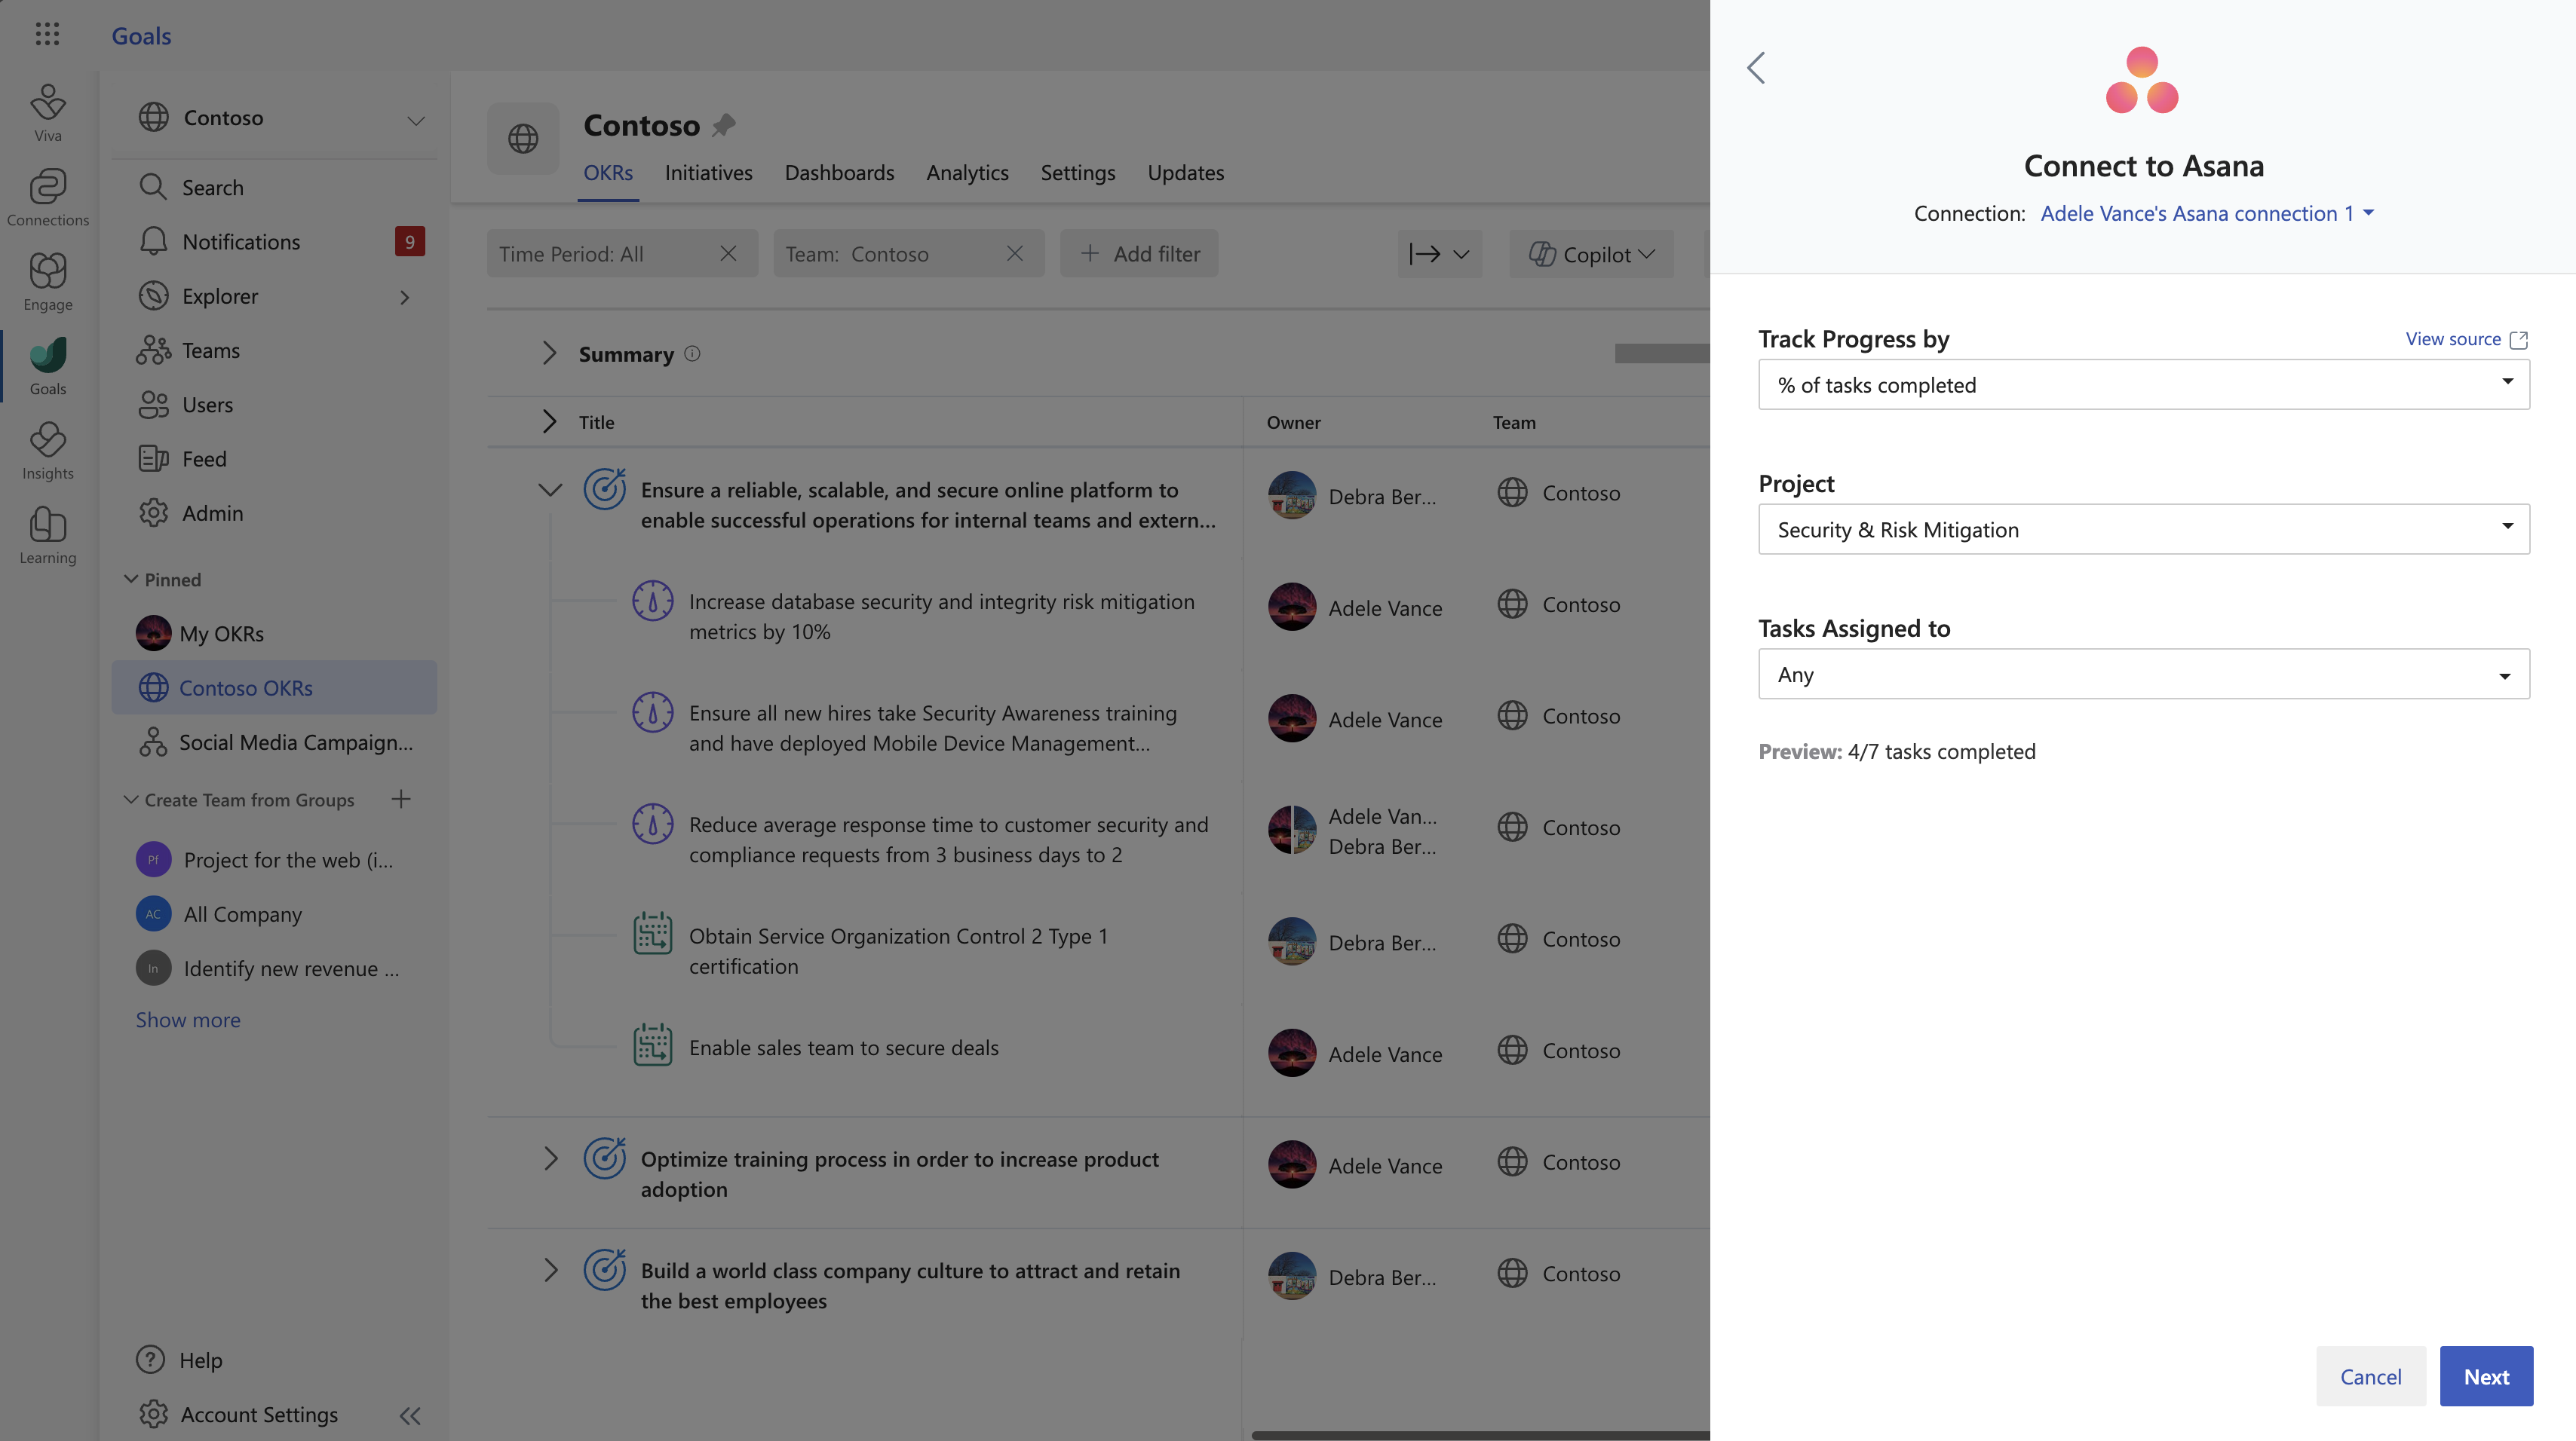Open Viva Engage from left rail

click(x=47, y=281)
